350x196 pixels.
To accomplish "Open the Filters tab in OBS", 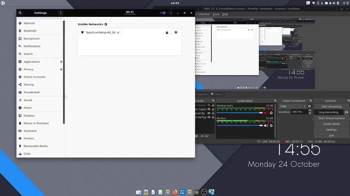I will pos(217,94).
